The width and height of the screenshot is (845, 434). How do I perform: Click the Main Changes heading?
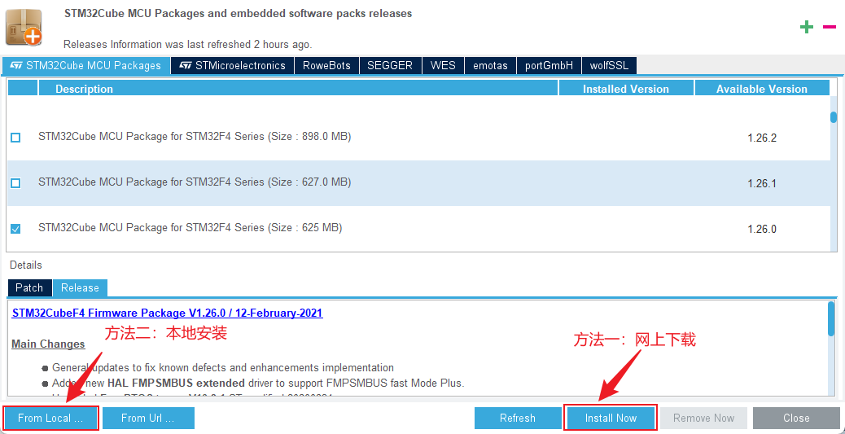click(49, 344)
